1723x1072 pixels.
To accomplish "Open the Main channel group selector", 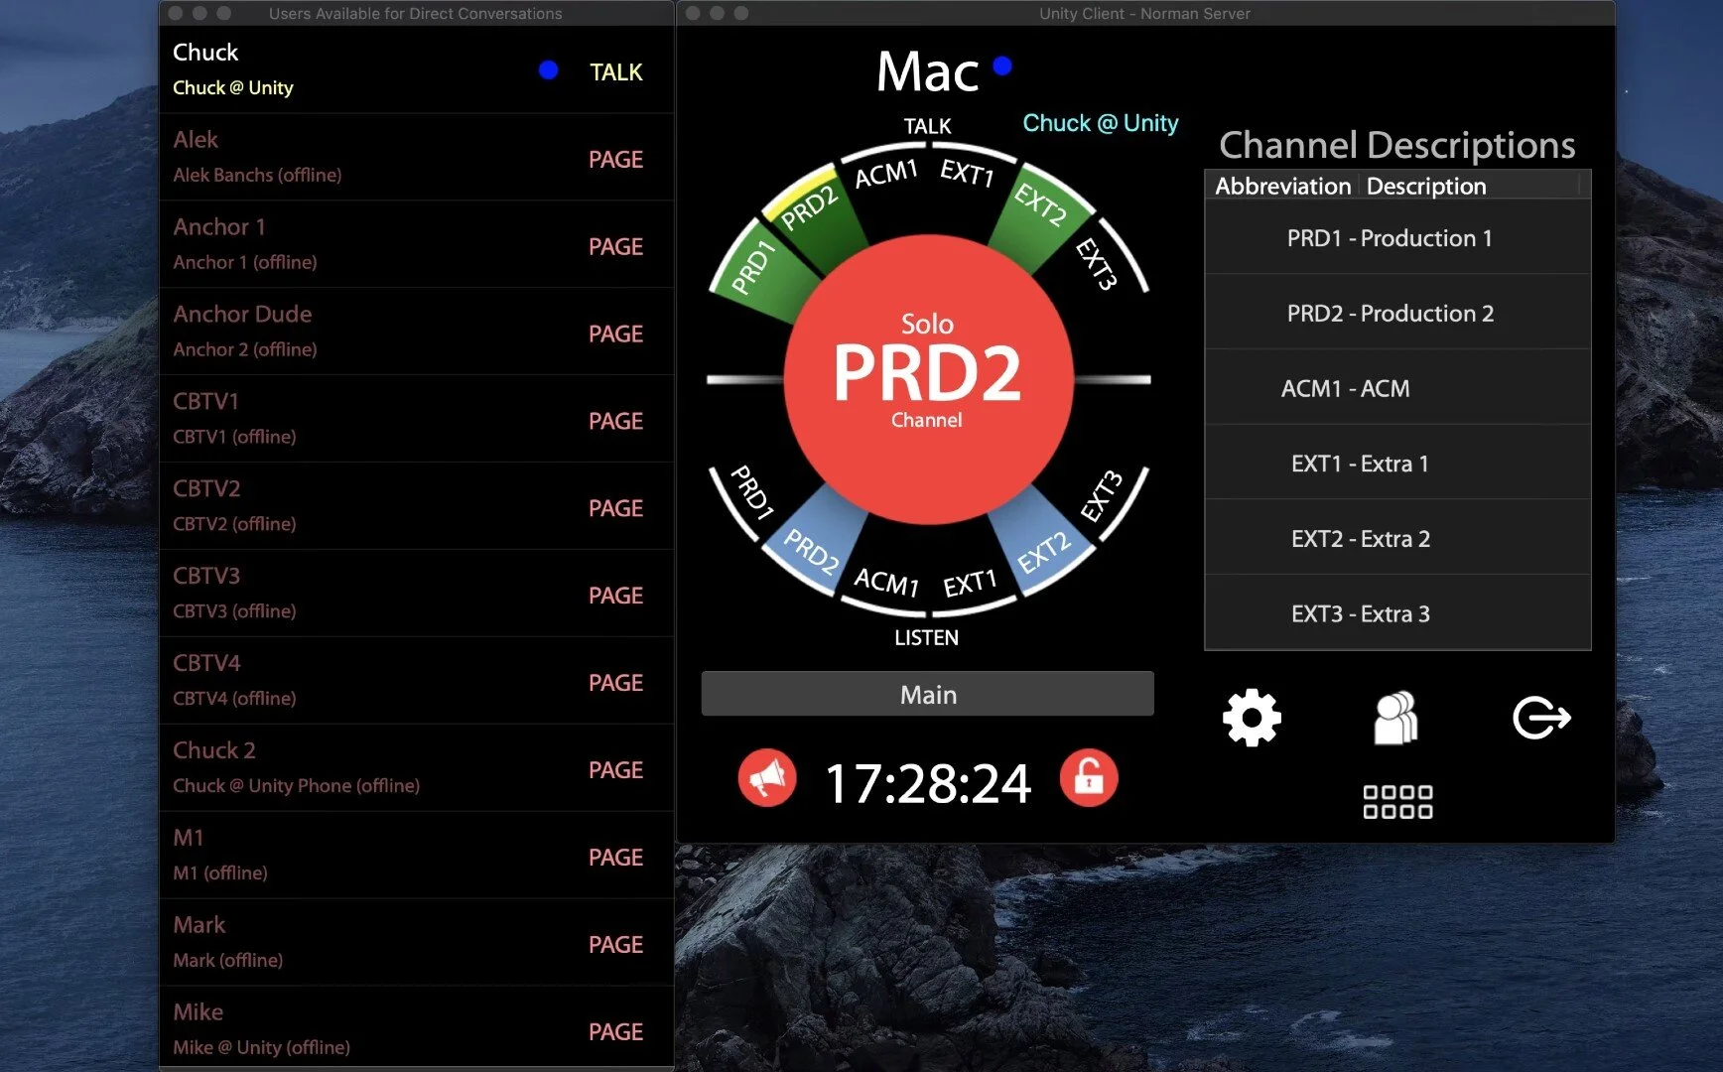I will tap(926, 693).
